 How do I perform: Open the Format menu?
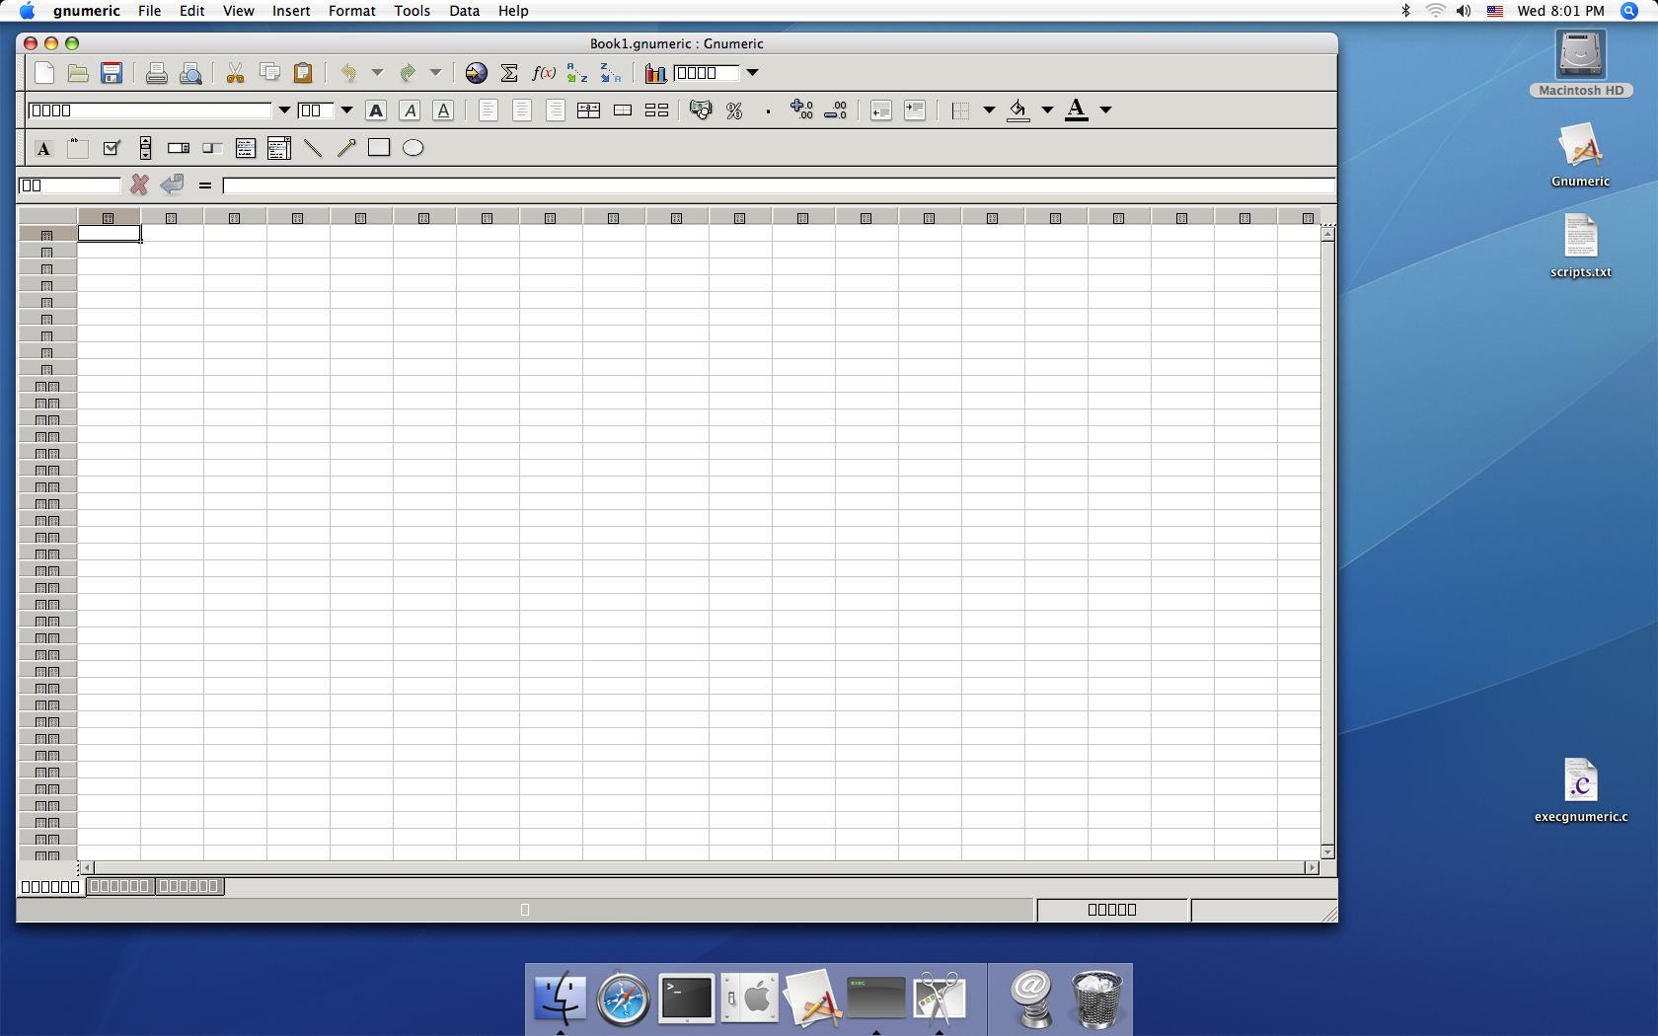tap(352, 11)
